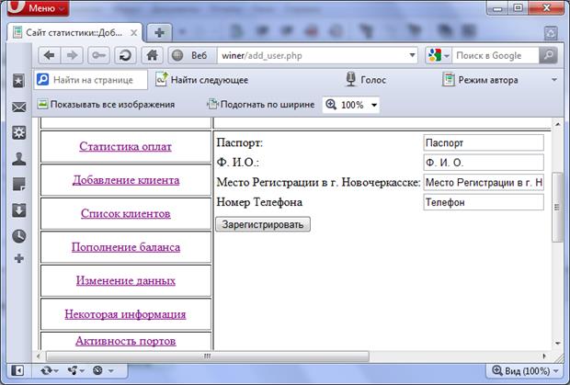Toggle Подогнать по ширине

click(x=261, y=105)
